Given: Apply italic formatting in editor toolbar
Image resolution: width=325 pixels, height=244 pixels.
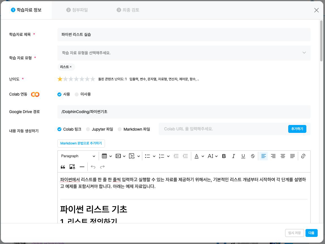Looking at the screenshot, I should click(233, 156).
